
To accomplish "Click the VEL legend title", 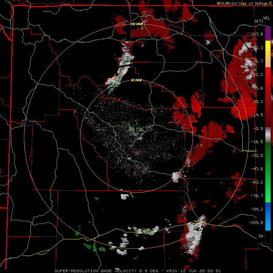I will [x=266, y=18].
